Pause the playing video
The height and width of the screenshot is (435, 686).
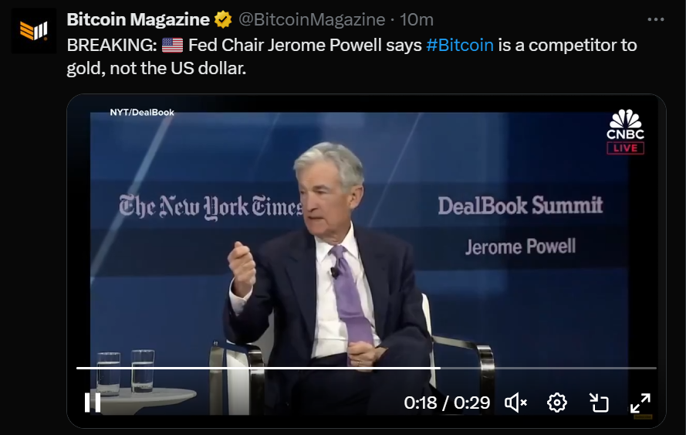click(93, 402)
